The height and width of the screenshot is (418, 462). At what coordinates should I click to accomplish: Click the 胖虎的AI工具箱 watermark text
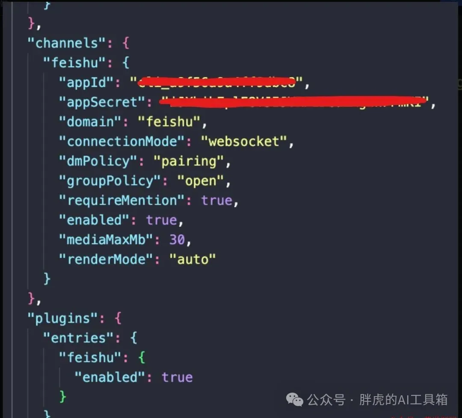point(403,400)
